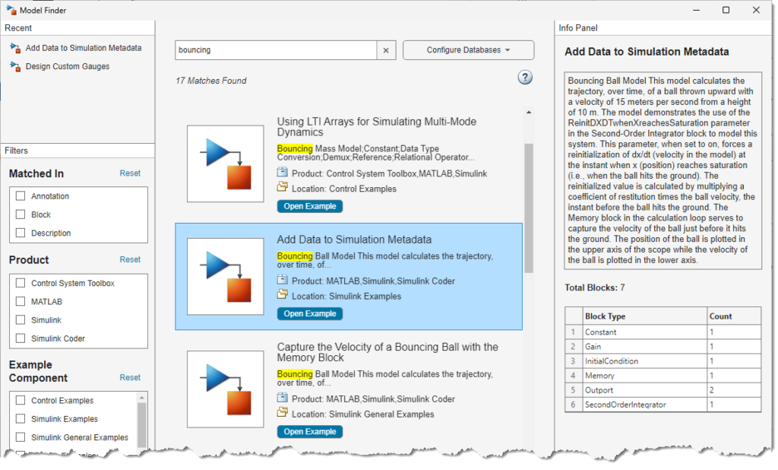Click the help question mark icon
Image resolution: width=778 pixels, height=470 pixels.
click(525, 78)
